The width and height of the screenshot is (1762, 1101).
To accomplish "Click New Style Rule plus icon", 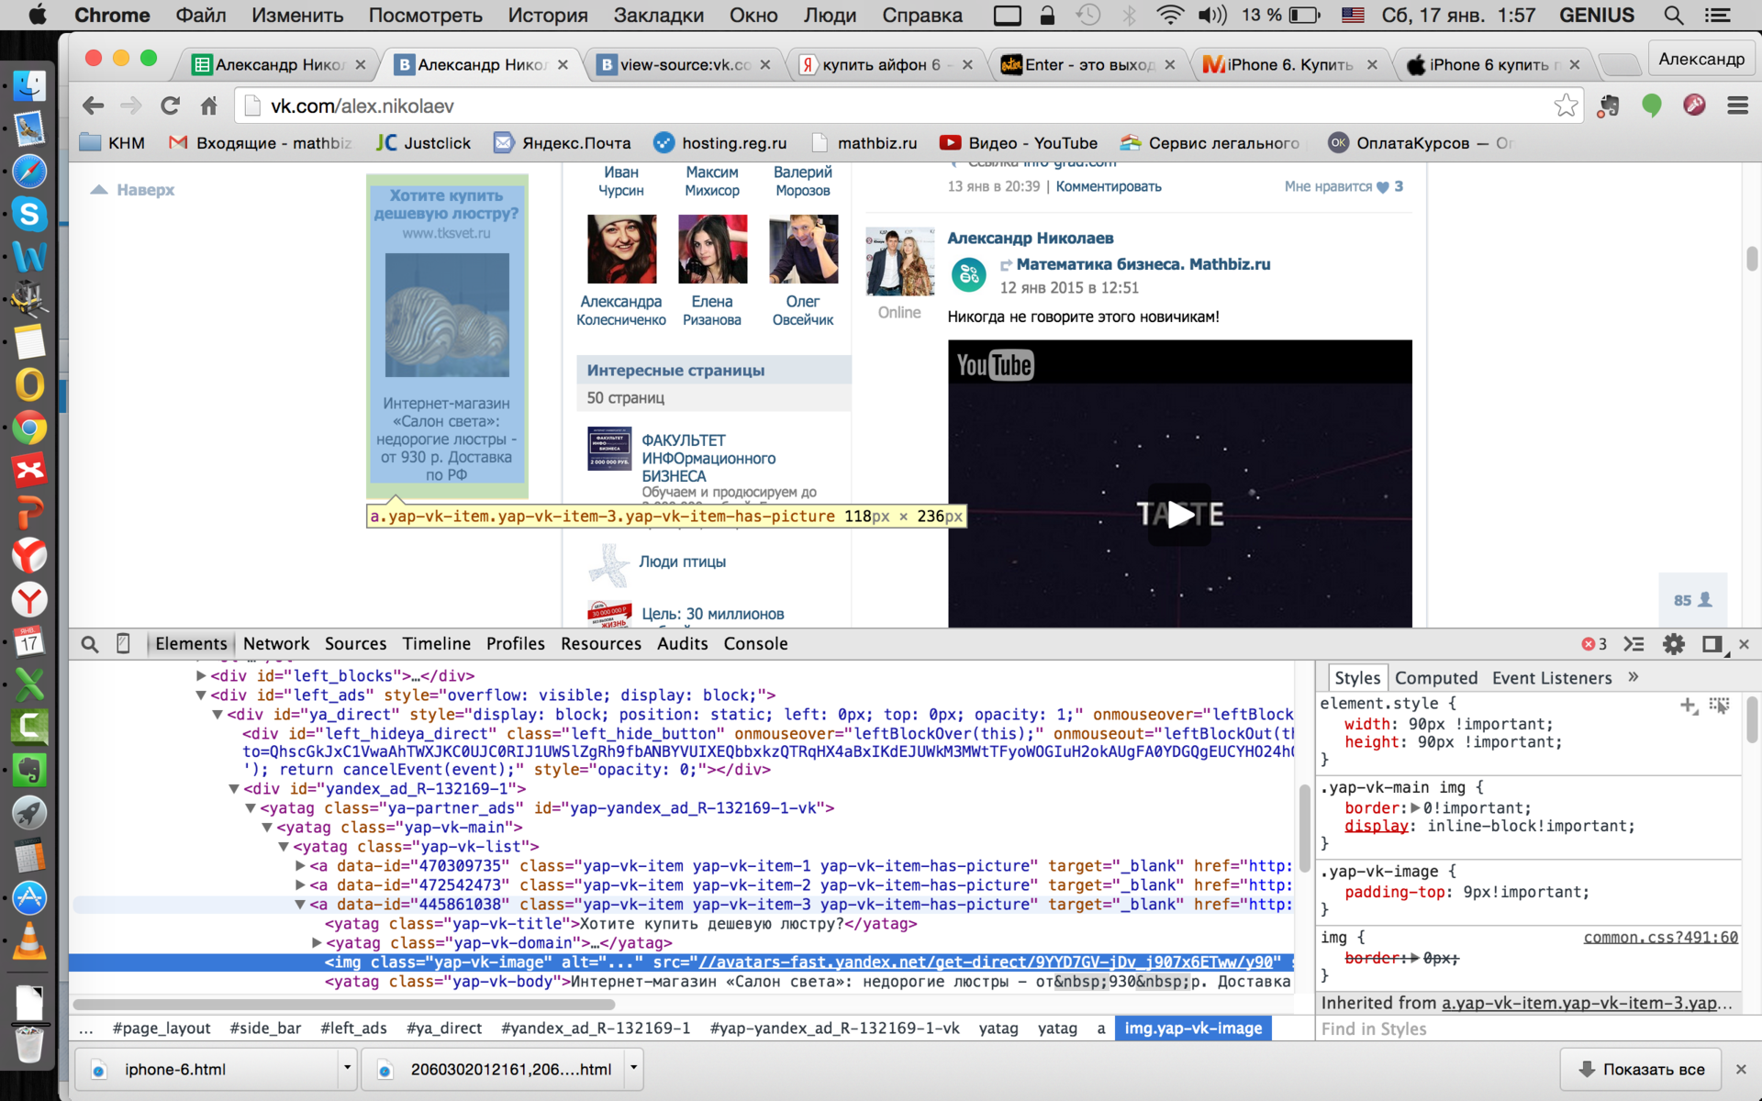I will pos(1688,705).
